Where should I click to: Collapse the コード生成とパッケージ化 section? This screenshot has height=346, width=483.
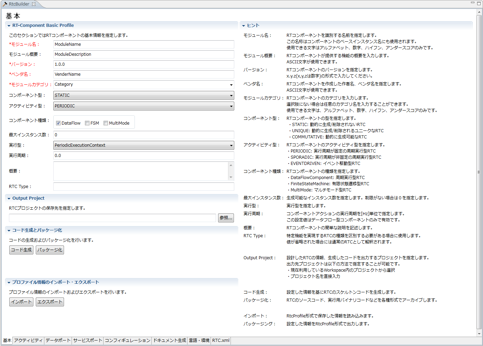click(9, 230)
